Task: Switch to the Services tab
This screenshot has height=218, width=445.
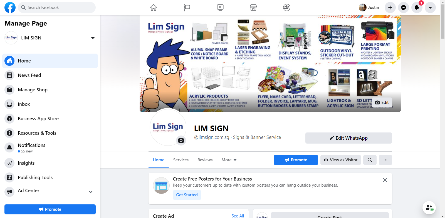Action: [181, 160]
